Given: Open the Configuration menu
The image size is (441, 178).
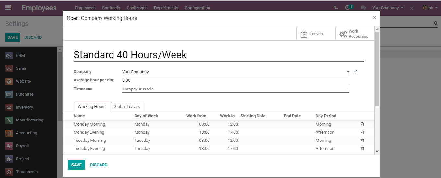Looking at the screenshot, I should [197, 8].
